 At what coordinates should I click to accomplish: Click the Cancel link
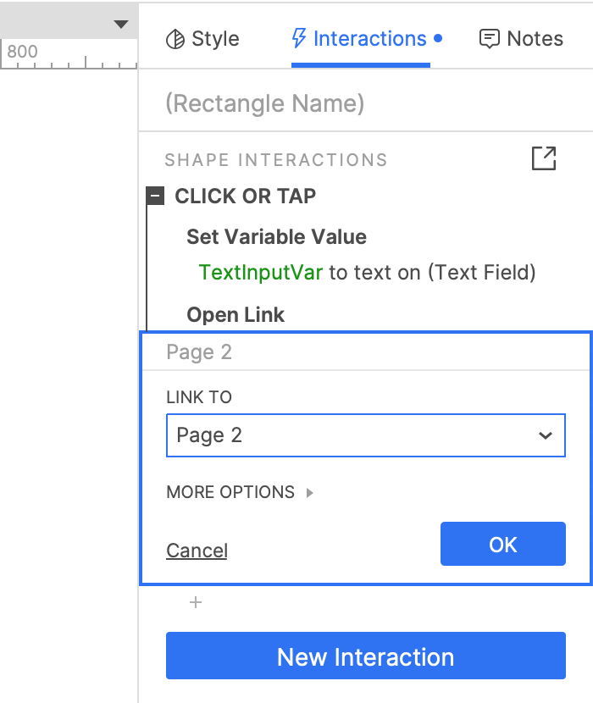click(x=197, y=551)
